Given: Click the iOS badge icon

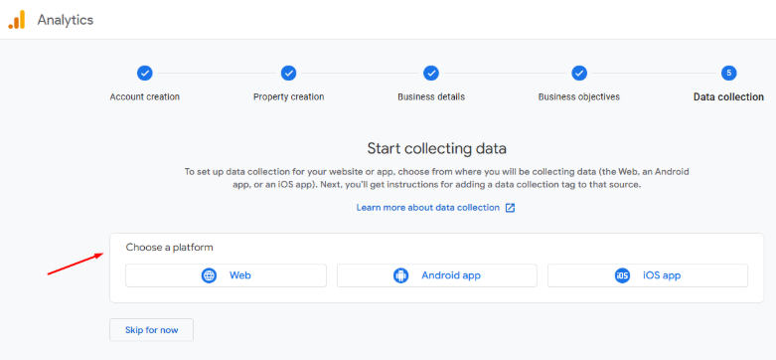Looking at the screenshot, I should point(622,275).
